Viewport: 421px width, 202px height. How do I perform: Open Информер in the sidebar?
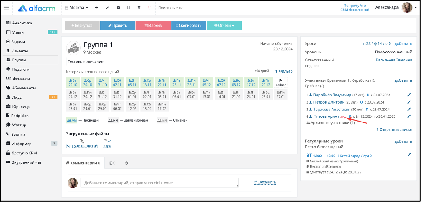tap(19, 144)
